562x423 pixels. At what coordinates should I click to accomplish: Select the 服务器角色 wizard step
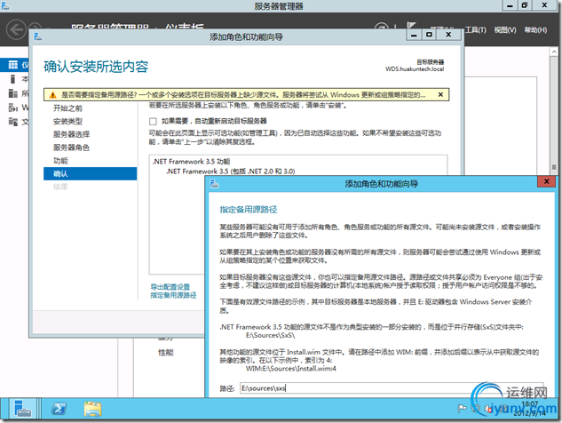click(x=71, y=148)
